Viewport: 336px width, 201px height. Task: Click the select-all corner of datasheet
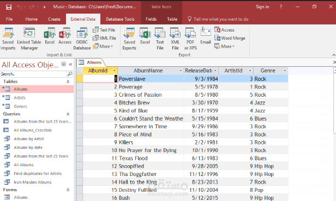[x=80, y=71]
